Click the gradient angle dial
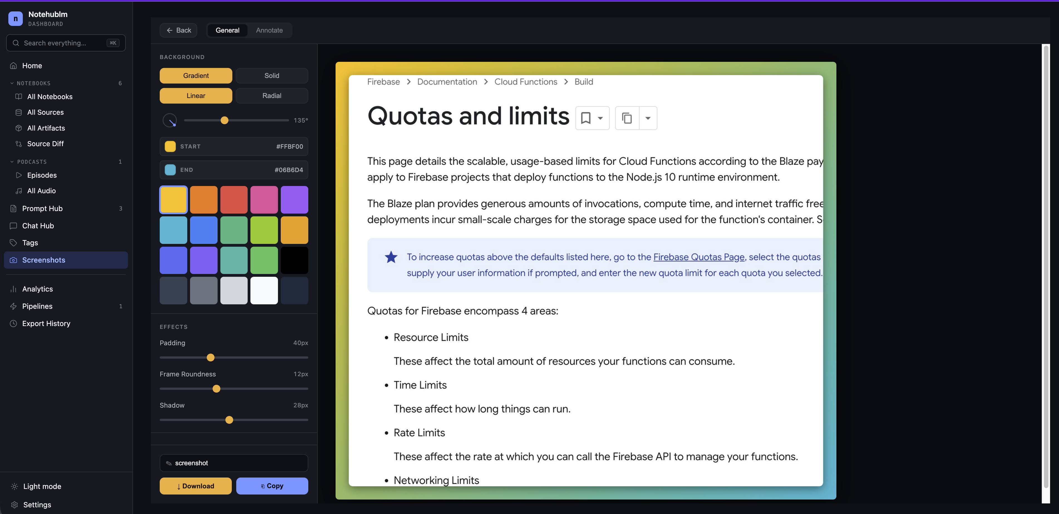The height and width of the screenshot is (514, 1059). [x=170, y=120]
